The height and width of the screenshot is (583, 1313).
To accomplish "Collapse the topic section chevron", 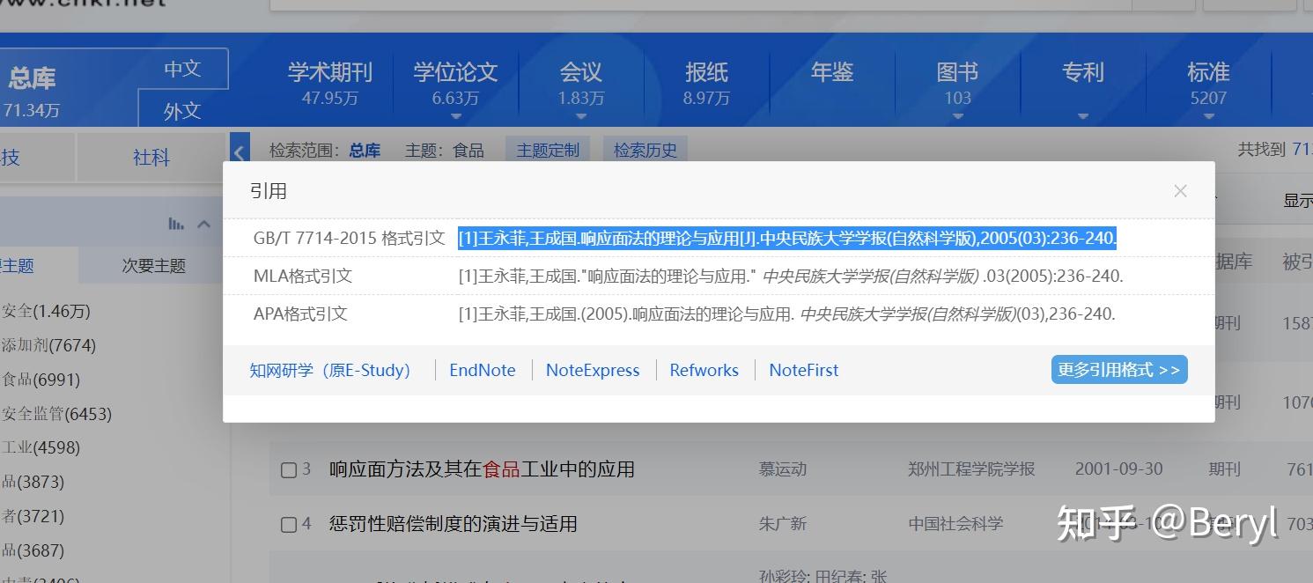I will click(x=203, y=224).
